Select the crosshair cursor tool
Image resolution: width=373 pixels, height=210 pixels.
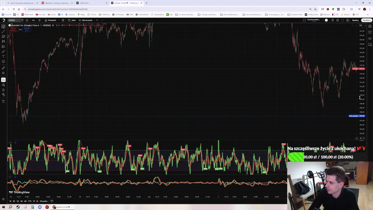click(3, 26)
